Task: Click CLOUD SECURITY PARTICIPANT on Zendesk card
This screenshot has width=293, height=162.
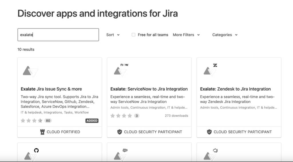Action: [243, 132]
